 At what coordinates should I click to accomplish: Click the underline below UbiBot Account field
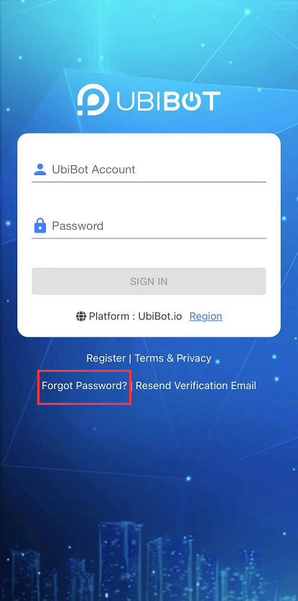pyautogui.click(x=149, y=182)
